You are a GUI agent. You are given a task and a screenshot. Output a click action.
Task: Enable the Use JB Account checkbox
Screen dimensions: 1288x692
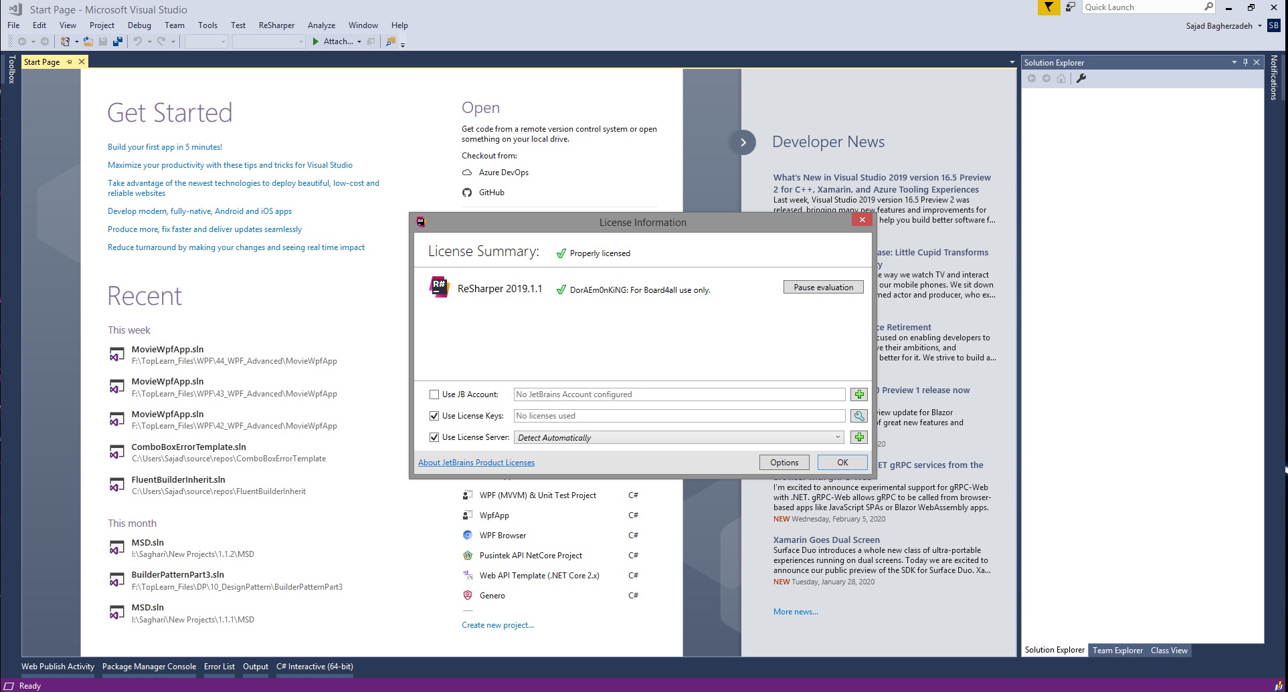point(434,394)
